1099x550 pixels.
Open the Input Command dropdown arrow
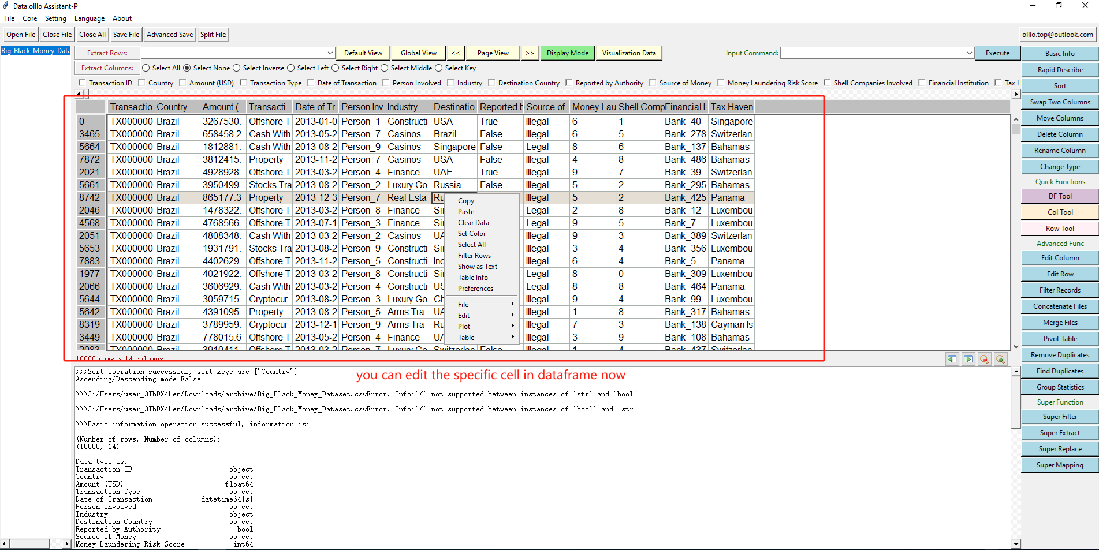(969, 53)
